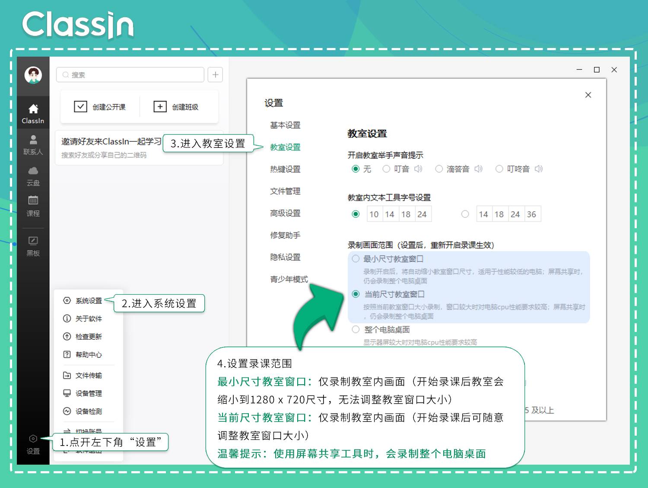Click the 创建公开课 button
The width and height of the screenshot is (648, 488).
coord(100,107)
